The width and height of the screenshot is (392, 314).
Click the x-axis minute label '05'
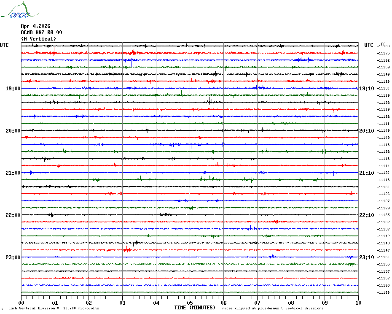click(x=190, y=303)
